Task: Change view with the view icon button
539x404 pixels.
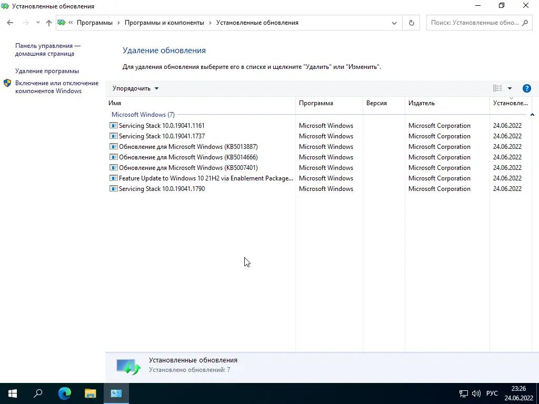Action: pyautogui.click(x=497, y=88)
